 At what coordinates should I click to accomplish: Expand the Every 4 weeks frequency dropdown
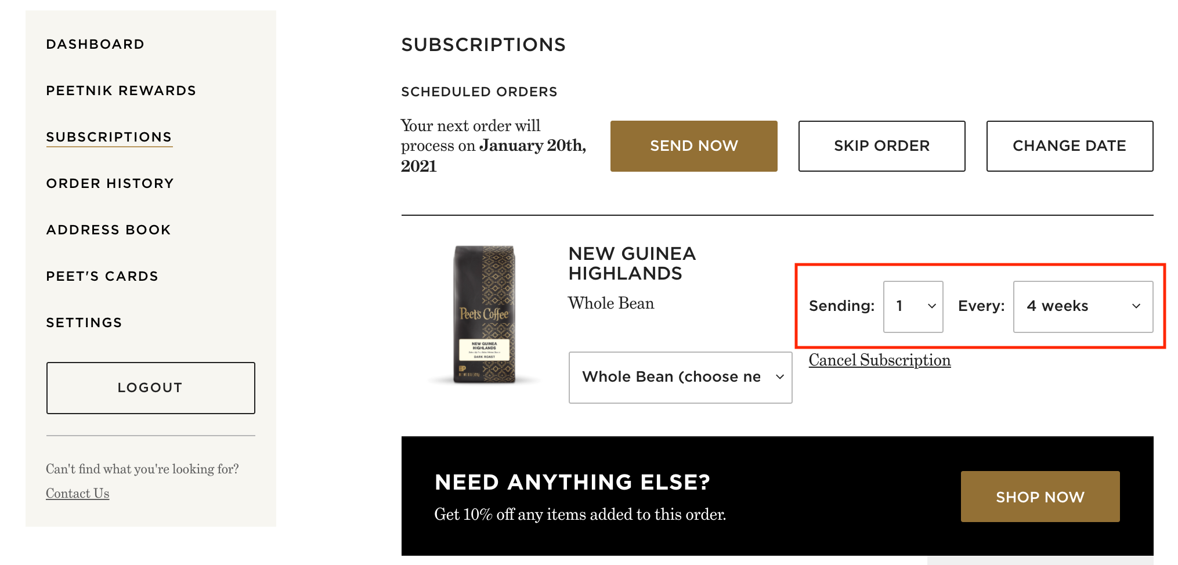tap(1083, 306)
